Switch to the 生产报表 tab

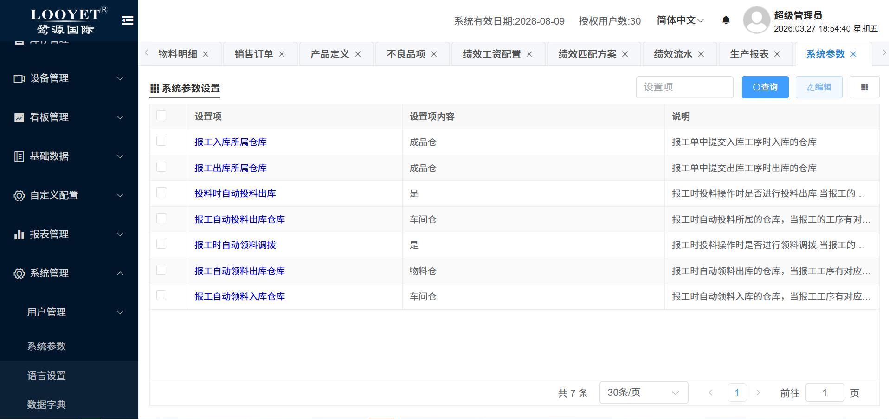click(x=749, y=54)
